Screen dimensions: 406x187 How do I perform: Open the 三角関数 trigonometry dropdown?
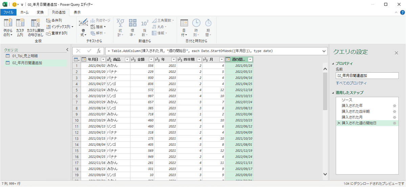tap(163, 21)
